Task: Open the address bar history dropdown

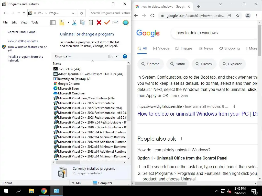Action: pos(73,13)
